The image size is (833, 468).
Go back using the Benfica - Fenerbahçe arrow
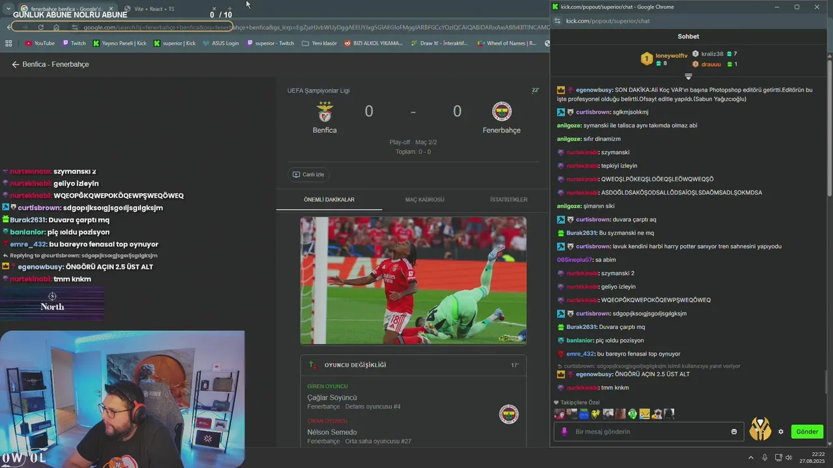(16, 64)
